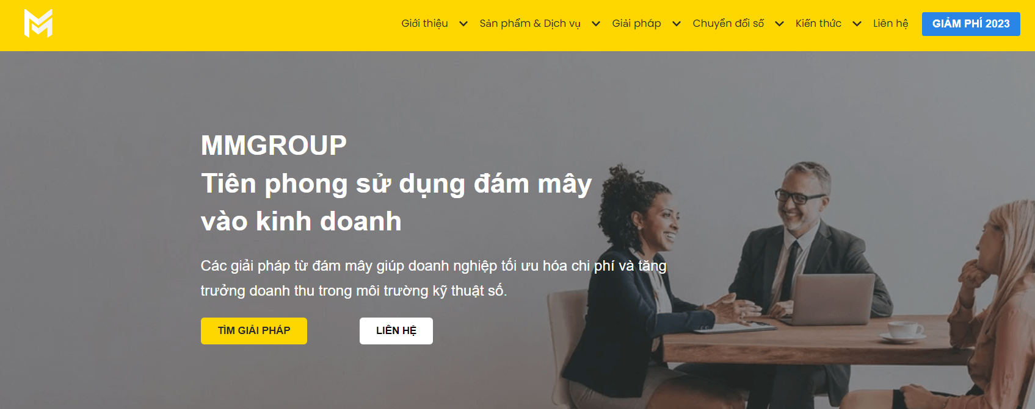The width and height of the screenshot is (1035, 409).
Task: Expand the Giải pháp dropdown chevron
Action: (677, 24)
